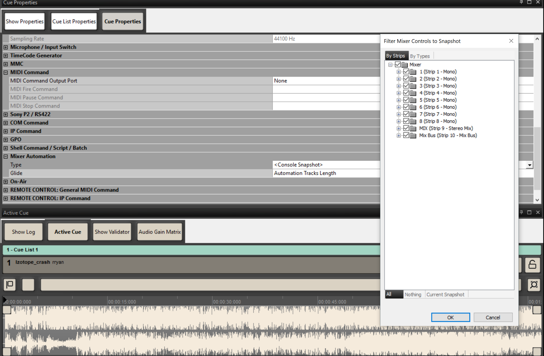Click the unlock padlock icon on cue 1
This screenshot has width=544, height=356.
point(532,265)
